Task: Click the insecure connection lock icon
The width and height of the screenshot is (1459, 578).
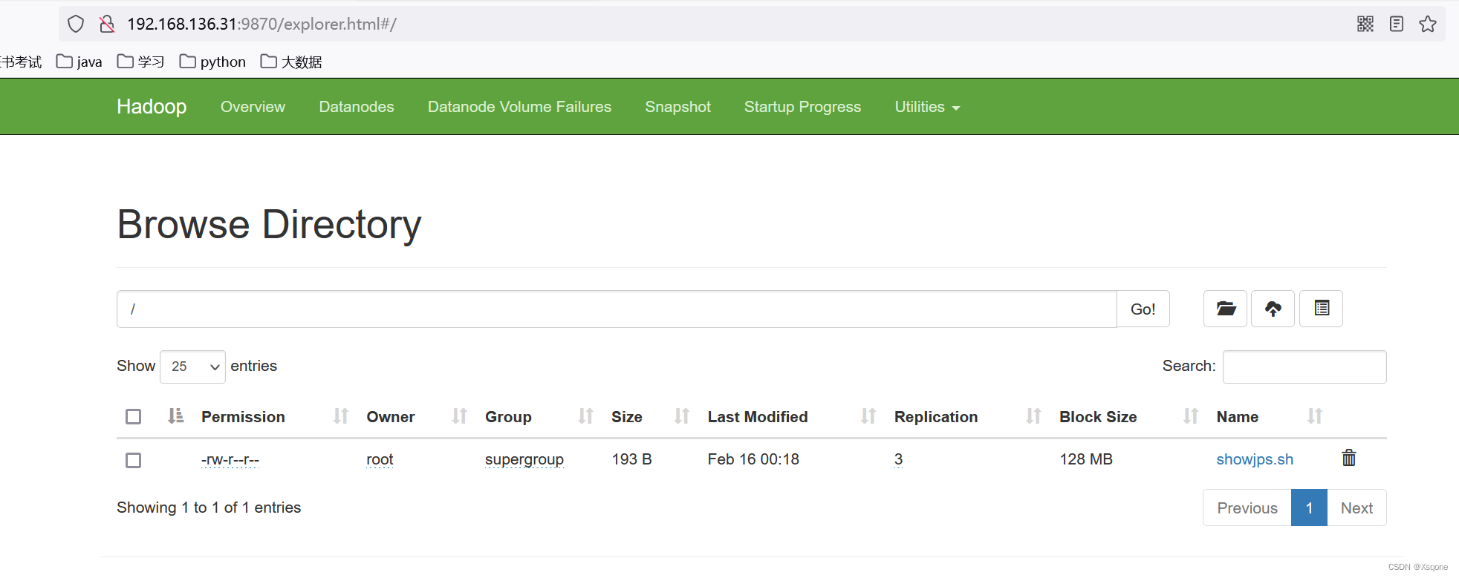Action: [x=107, y=24]
